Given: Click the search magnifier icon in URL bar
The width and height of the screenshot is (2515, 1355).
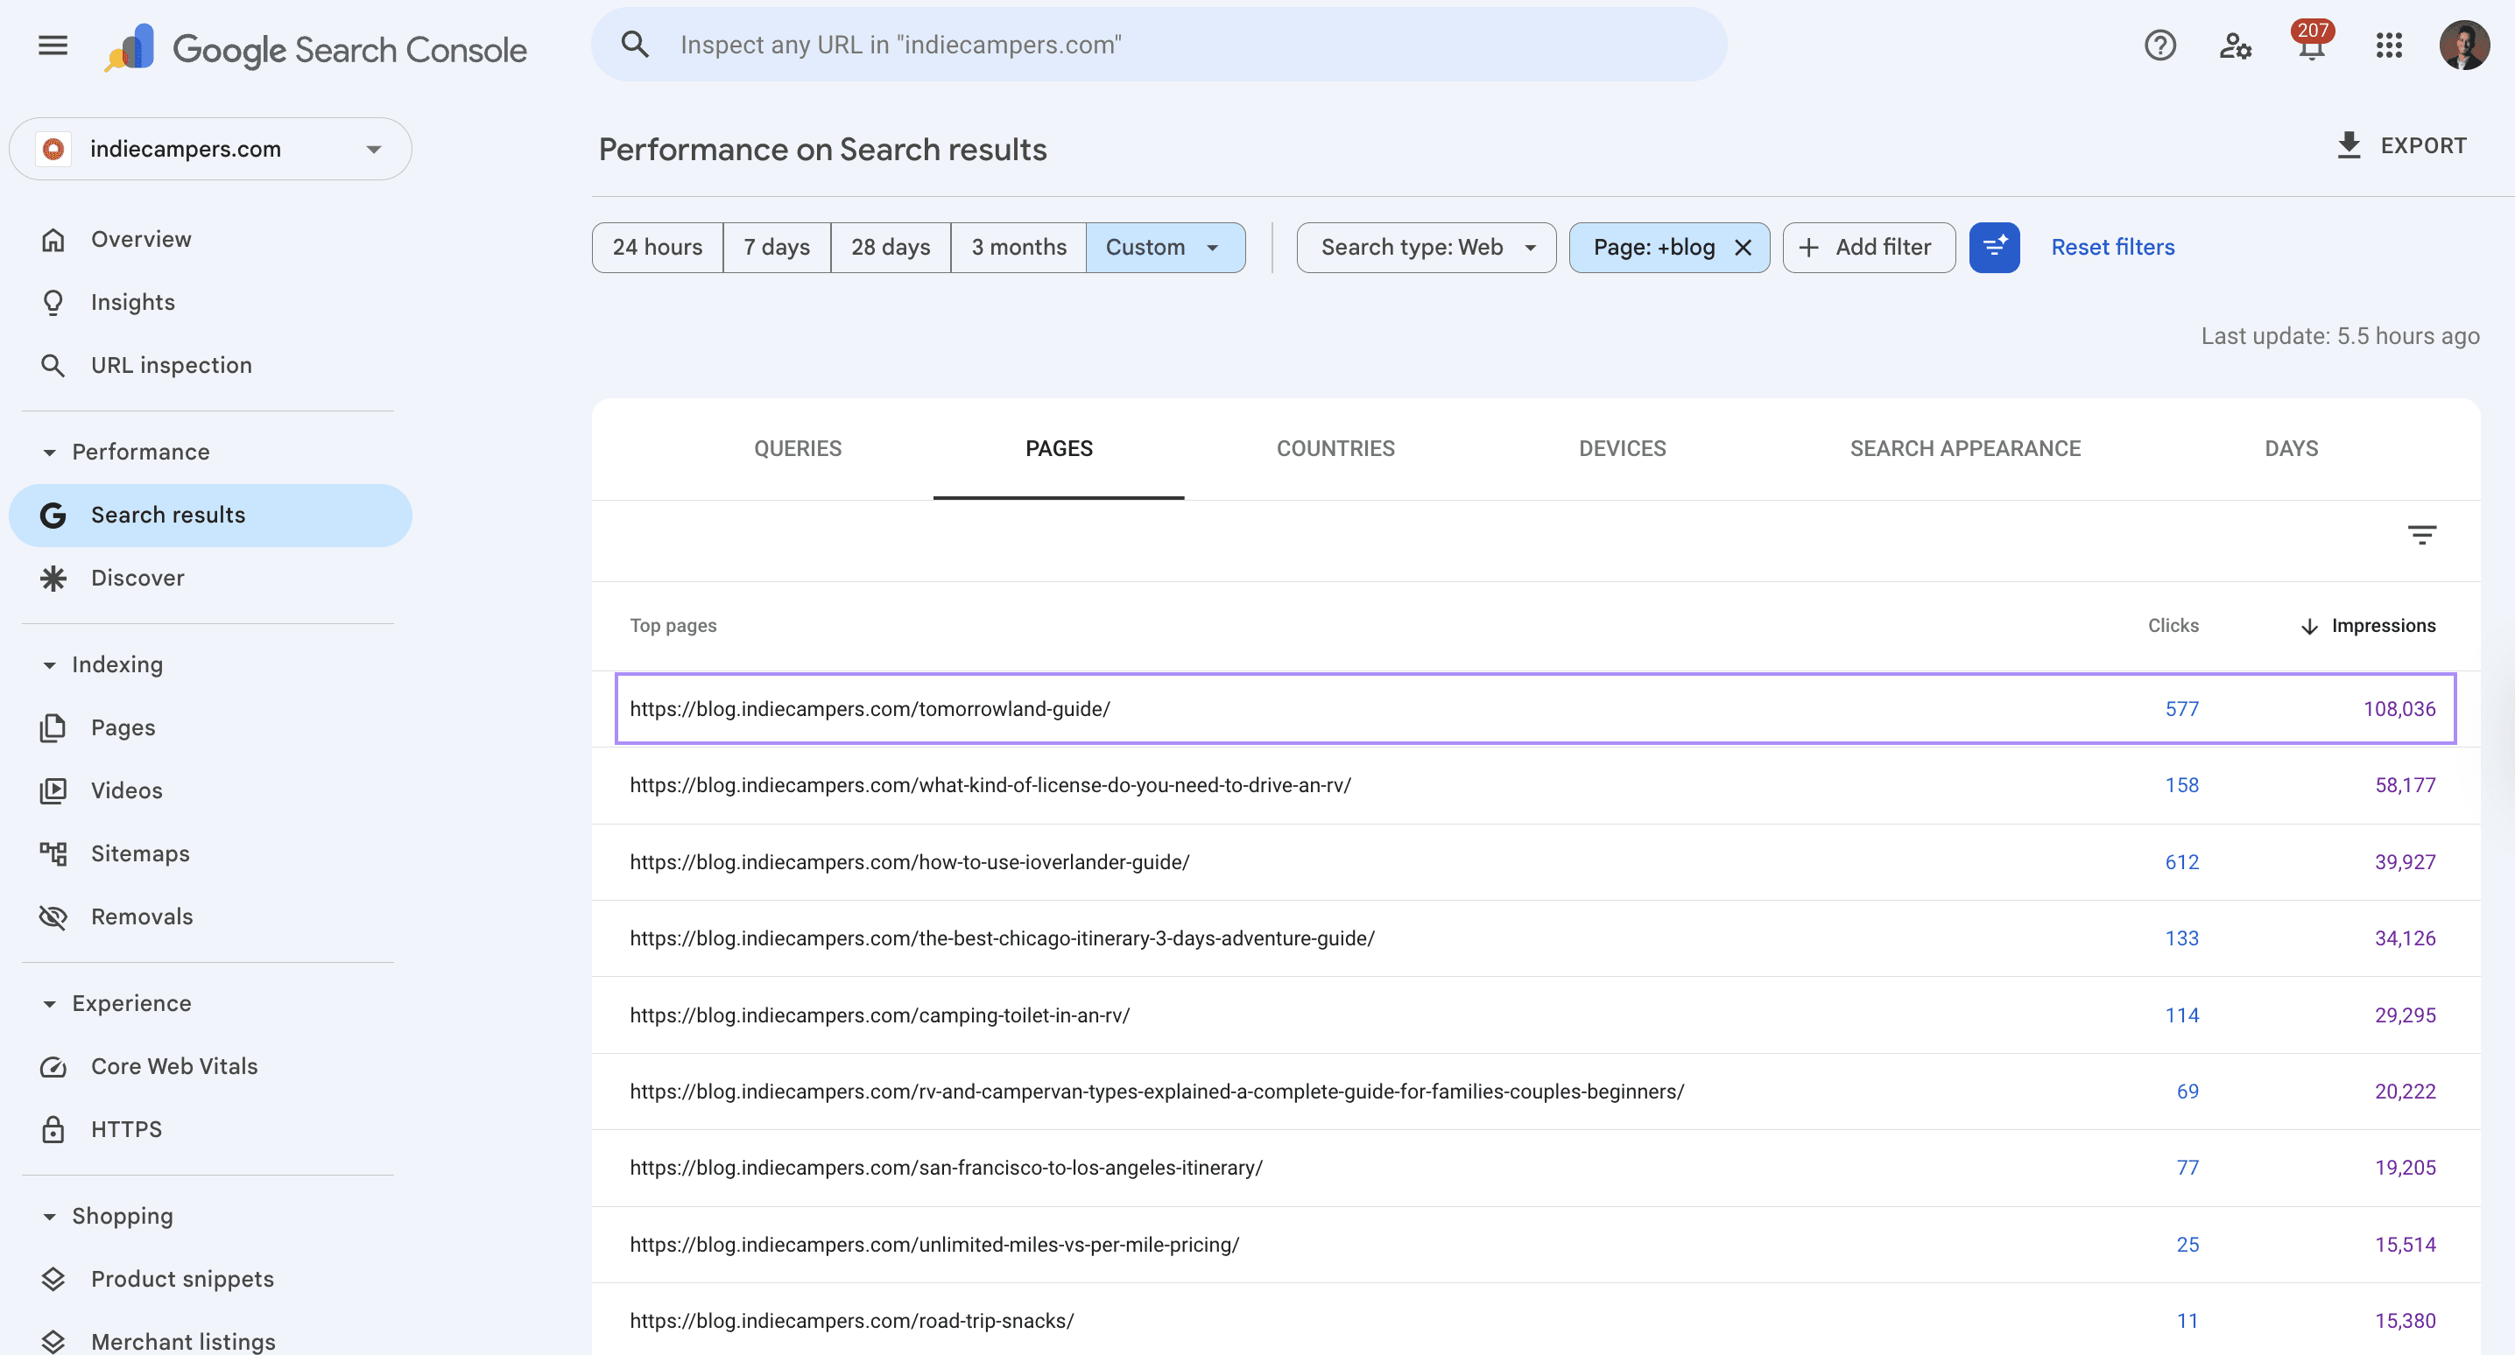Looking at the screenshot, I should [635, 44].
